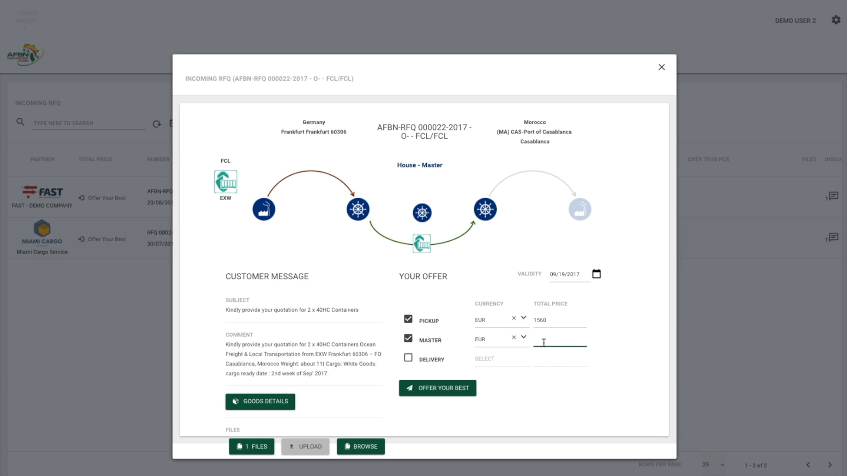Uncheck the Pickup checkbox
The width and height of the screenshot is (847, 476).
pyautogui.click(x=408, y=319)
